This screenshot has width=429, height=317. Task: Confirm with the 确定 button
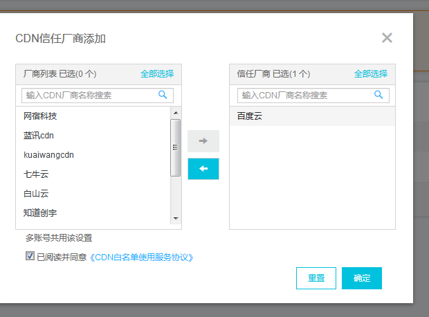(x=361, y=278)
